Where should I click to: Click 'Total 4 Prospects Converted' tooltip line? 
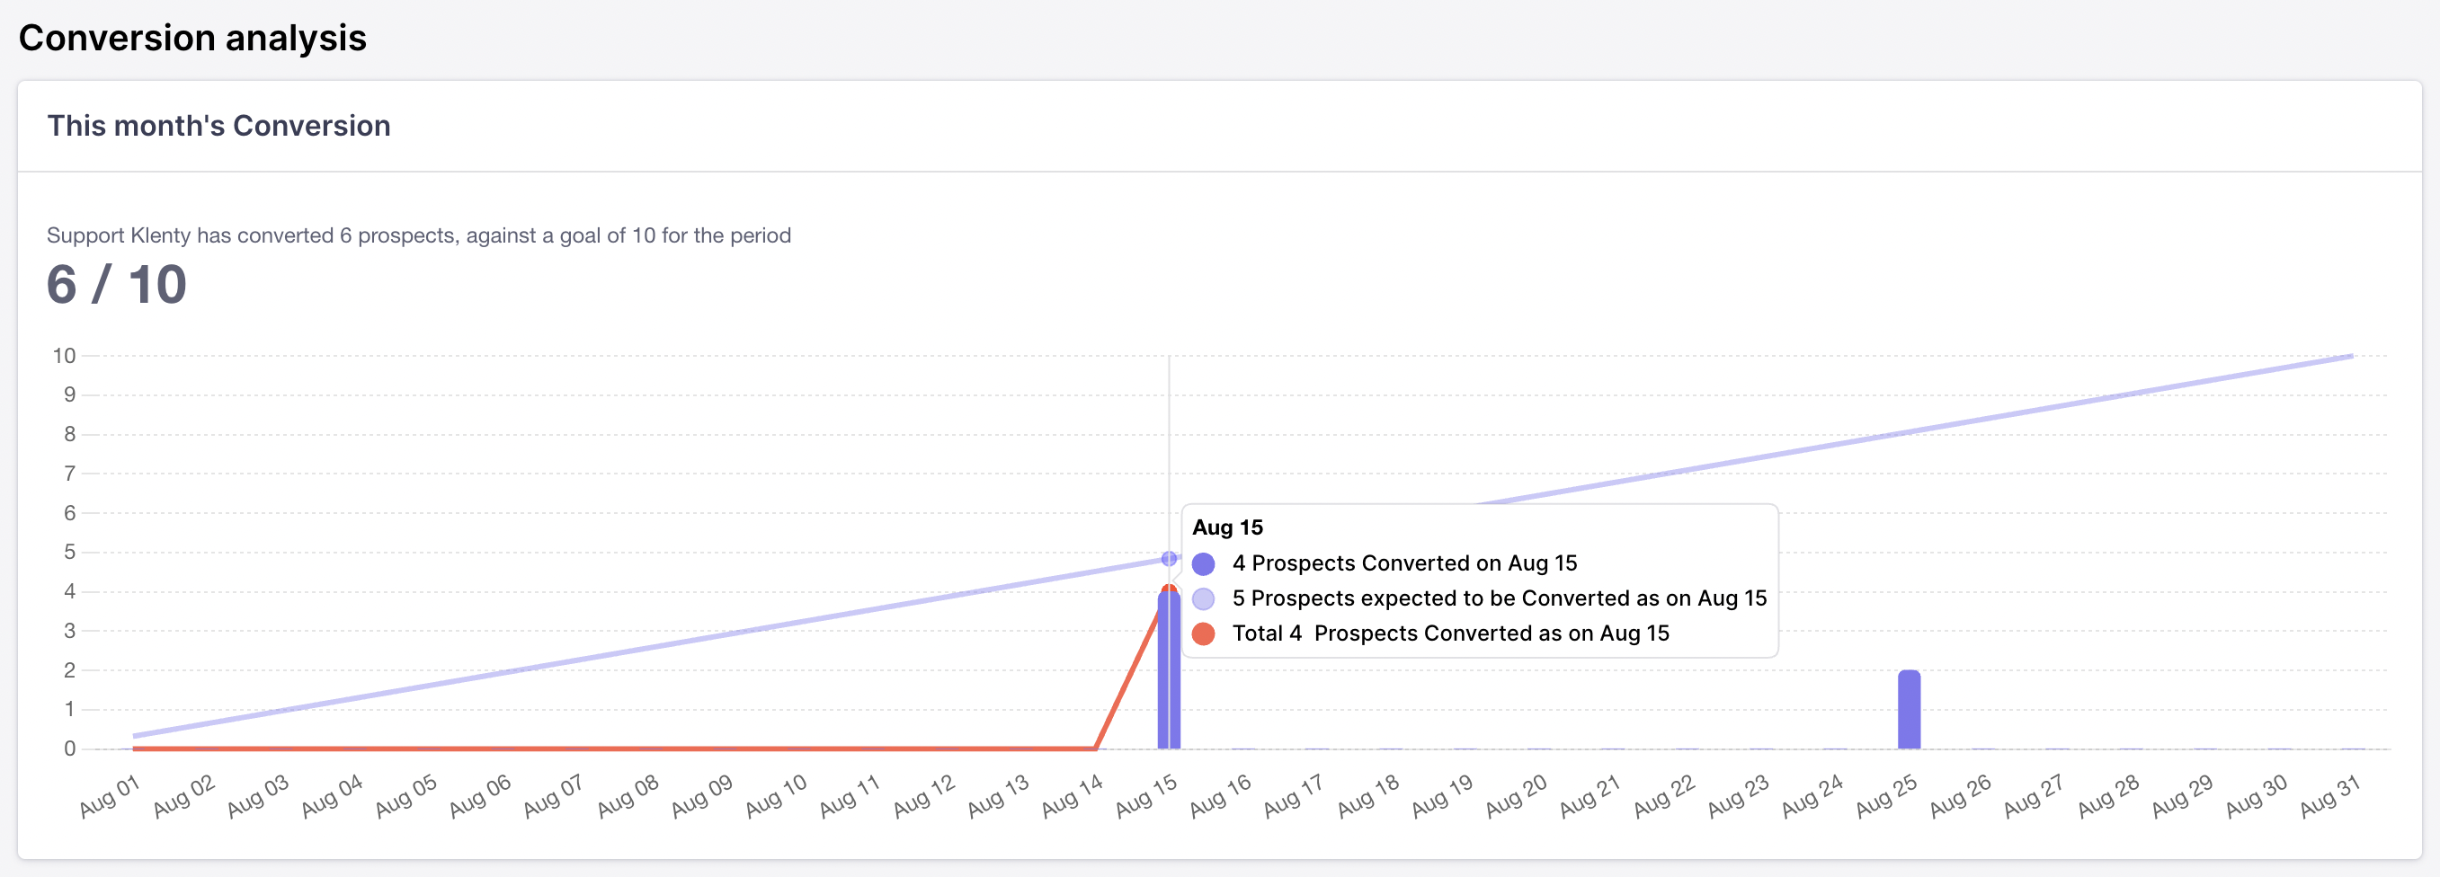(1449, 633)
